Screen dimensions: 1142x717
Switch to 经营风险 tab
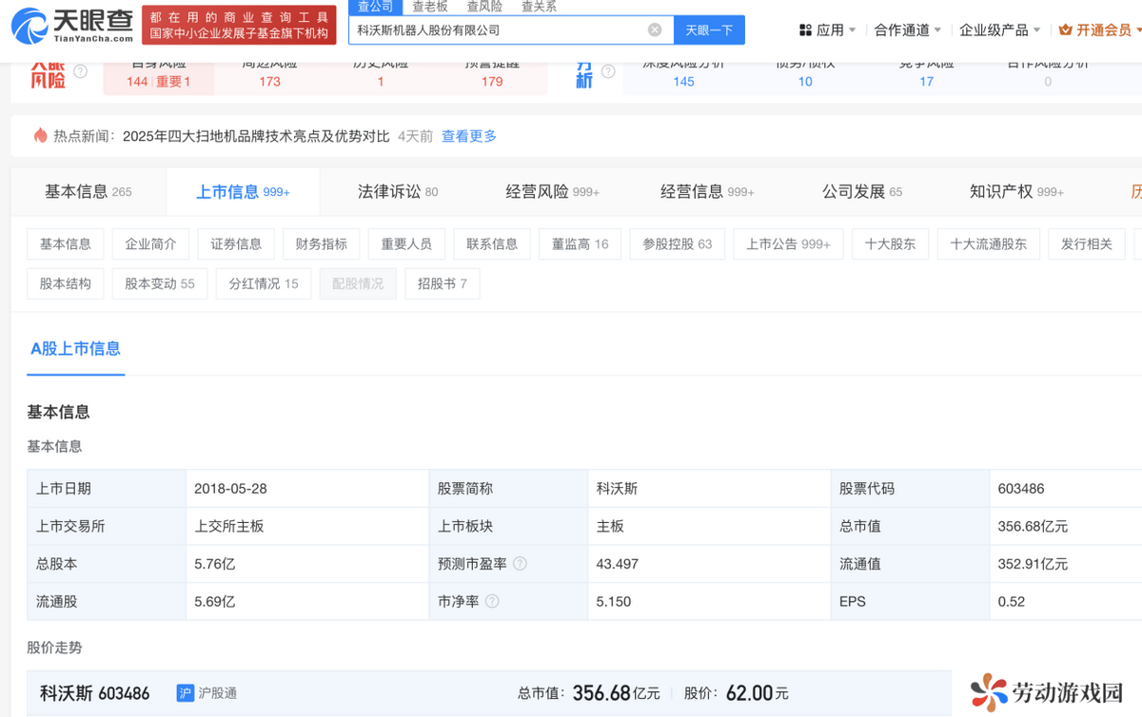552,191
